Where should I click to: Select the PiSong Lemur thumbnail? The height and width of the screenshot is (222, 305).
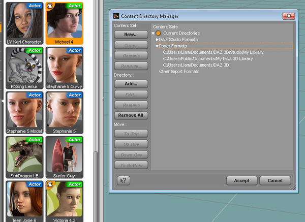[x=24, y=68]
